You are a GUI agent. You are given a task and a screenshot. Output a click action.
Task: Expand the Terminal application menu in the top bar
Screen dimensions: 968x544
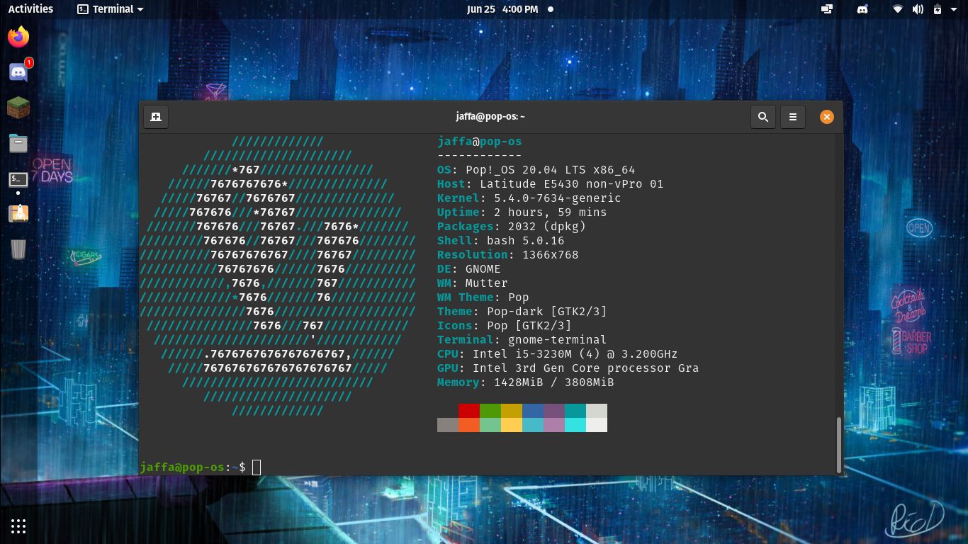110,9
